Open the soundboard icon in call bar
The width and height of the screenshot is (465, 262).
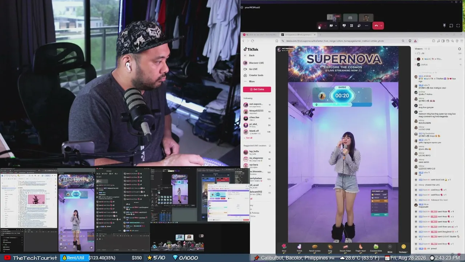pos(359,26)
